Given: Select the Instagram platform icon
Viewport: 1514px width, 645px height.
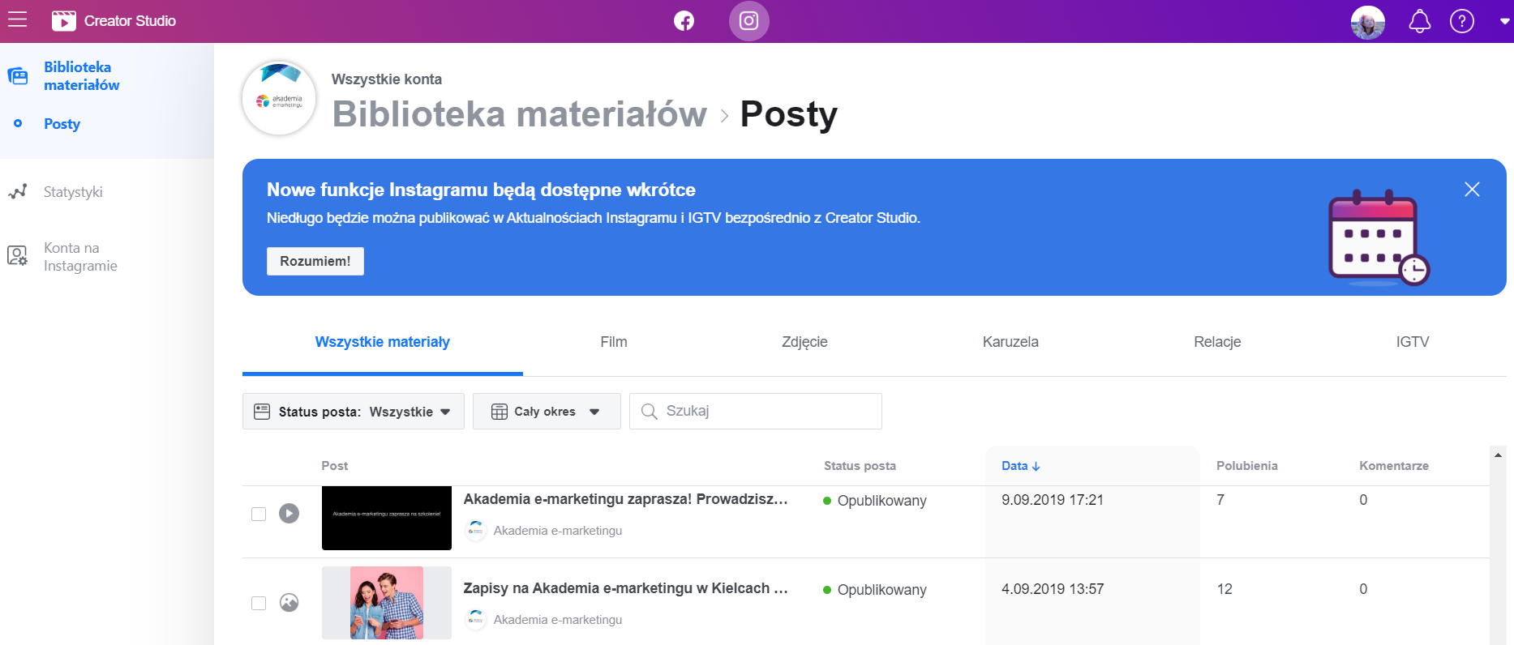Looking at the screenshot, I should coord(748,21).
